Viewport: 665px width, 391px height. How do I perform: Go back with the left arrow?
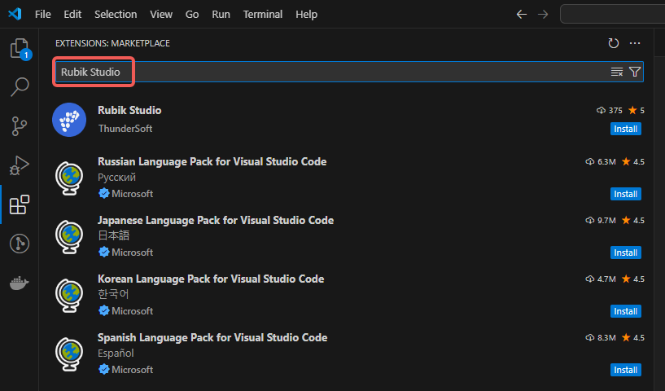(522, 15)
